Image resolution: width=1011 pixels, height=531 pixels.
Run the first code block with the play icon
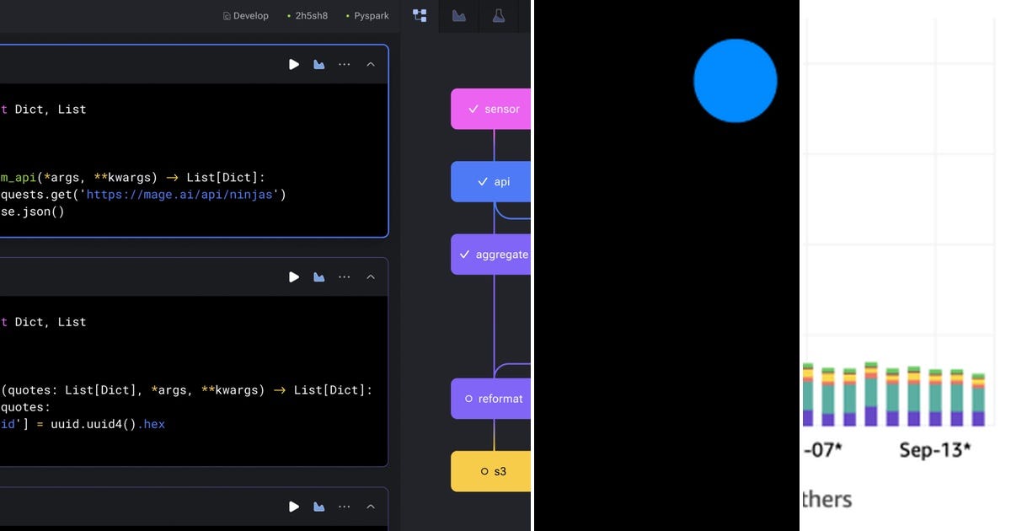294,64
